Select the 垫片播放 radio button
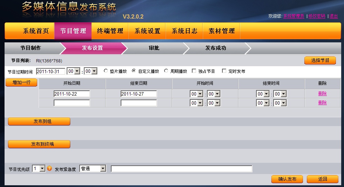This screenshot has height=187, width=344. (x=106, y=71)
